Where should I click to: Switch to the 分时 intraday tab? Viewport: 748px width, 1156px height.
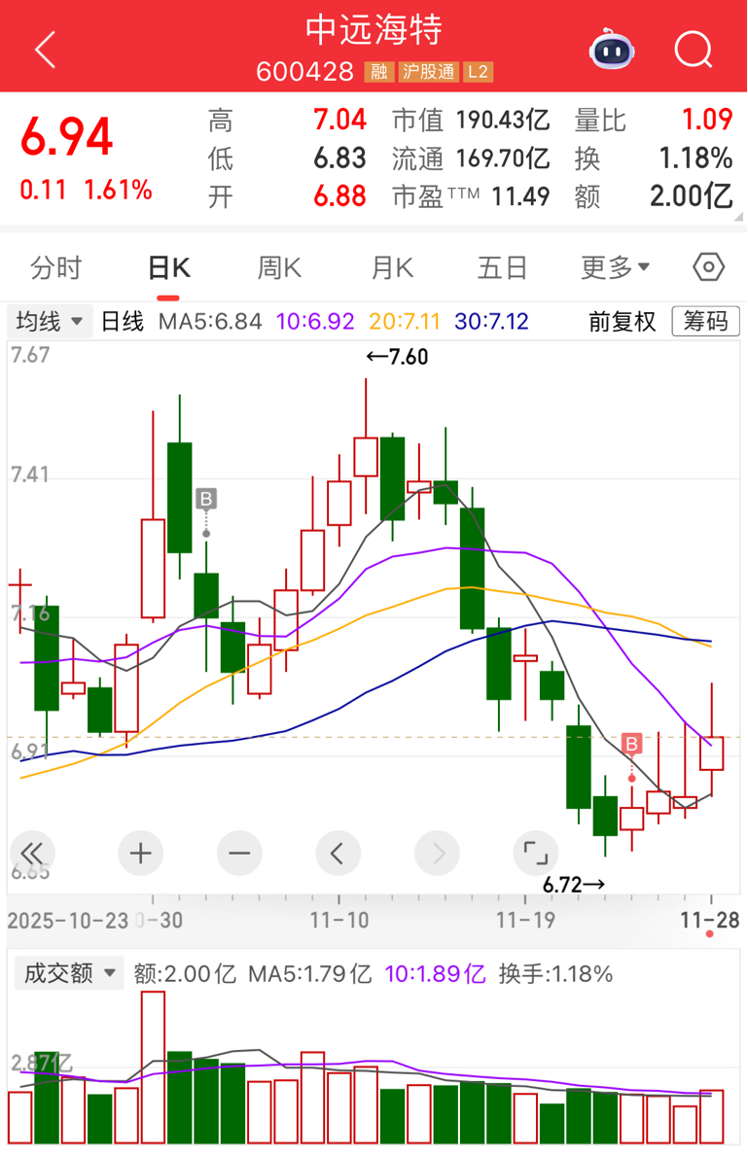[x=55, y=267]
